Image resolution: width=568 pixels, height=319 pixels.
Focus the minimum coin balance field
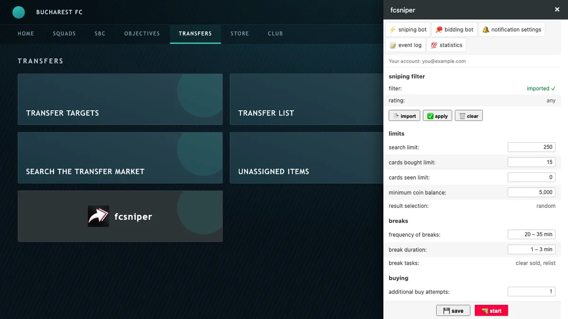pyautogui.click(x=532, y=192)
